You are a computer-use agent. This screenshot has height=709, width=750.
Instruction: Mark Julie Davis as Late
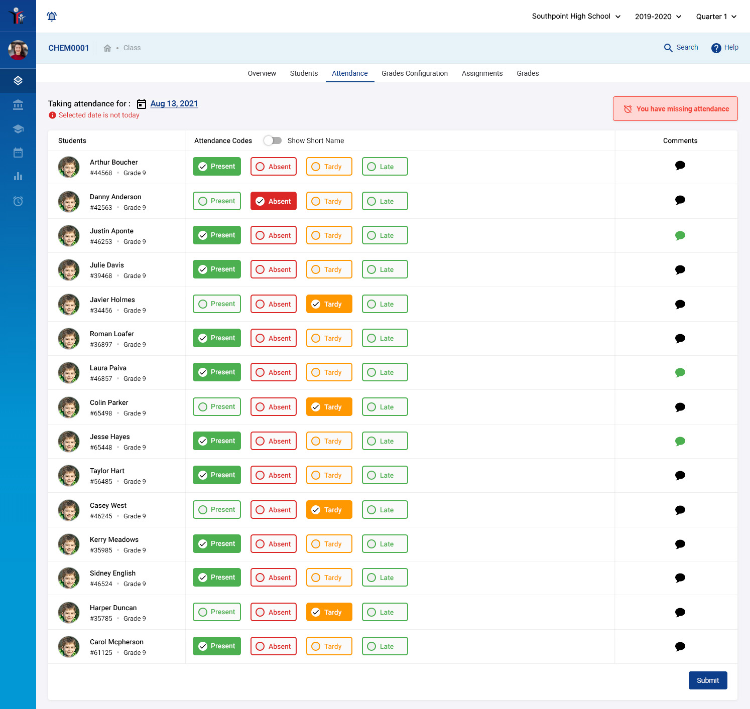tap(385, 269)
